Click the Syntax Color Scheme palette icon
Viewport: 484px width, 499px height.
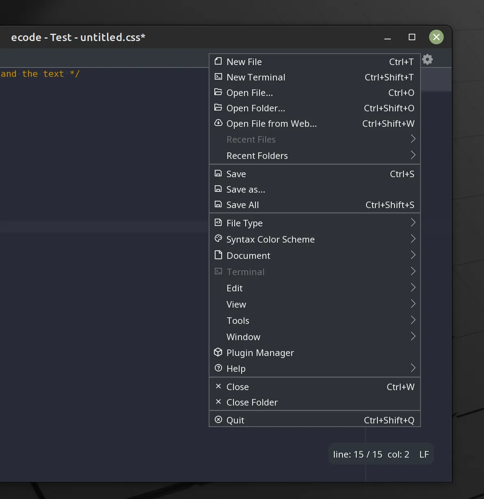click(x=218, y=239)
